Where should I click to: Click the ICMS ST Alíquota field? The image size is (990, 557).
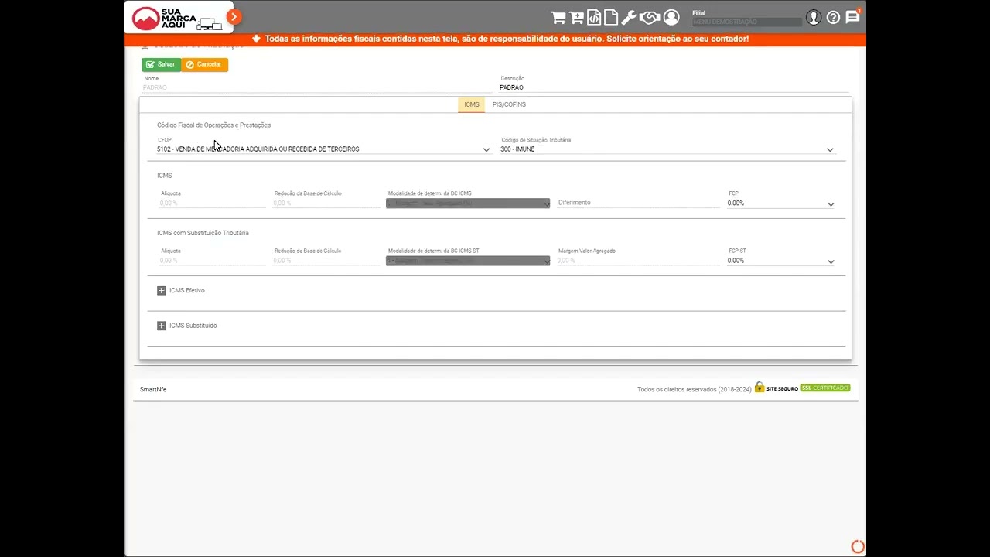coord(212,261)
